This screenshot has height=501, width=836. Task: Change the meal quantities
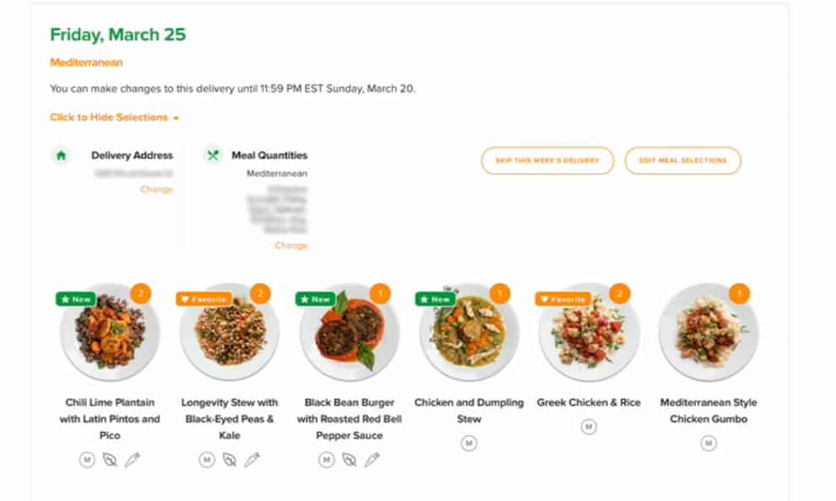[290, 245]
